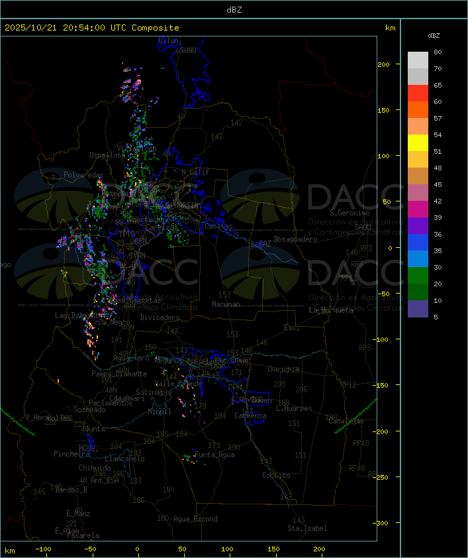
Task: Select the -300 tick on the vertical axis
Action: [382, 523]
